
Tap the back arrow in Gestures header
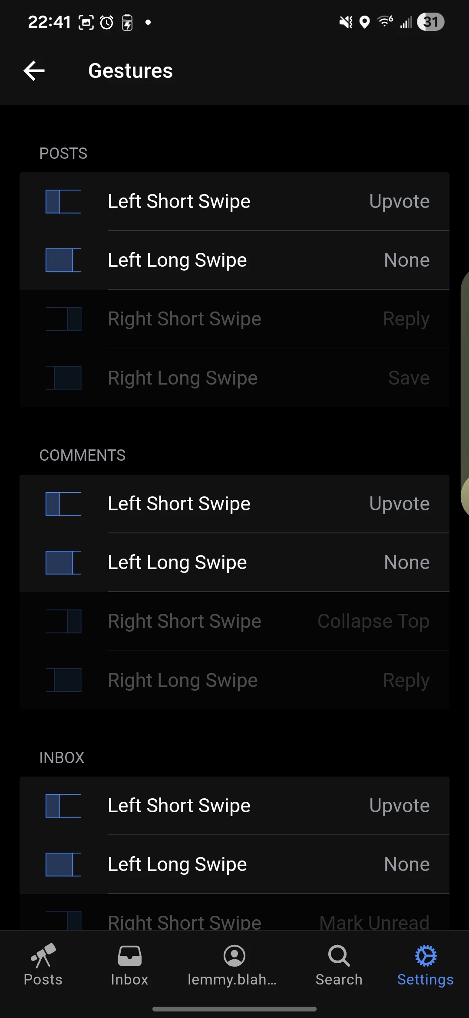(x=34, y=71)
